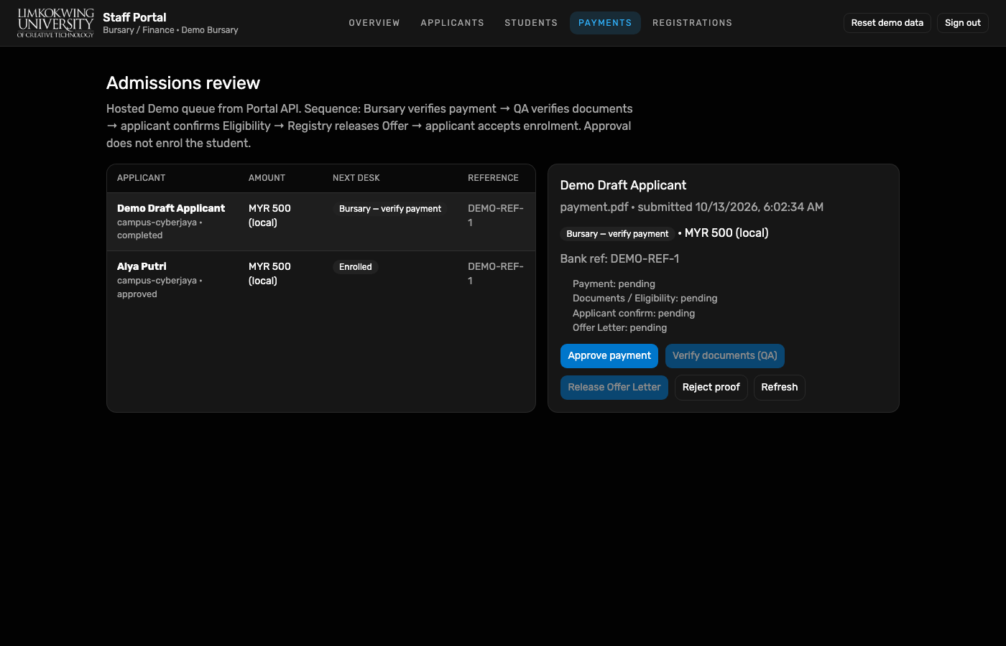The height and width of the screenshot is (646, 1006).
Task: Click the Bursary / Finance subtitle
Action: click(x=170, y=30)
